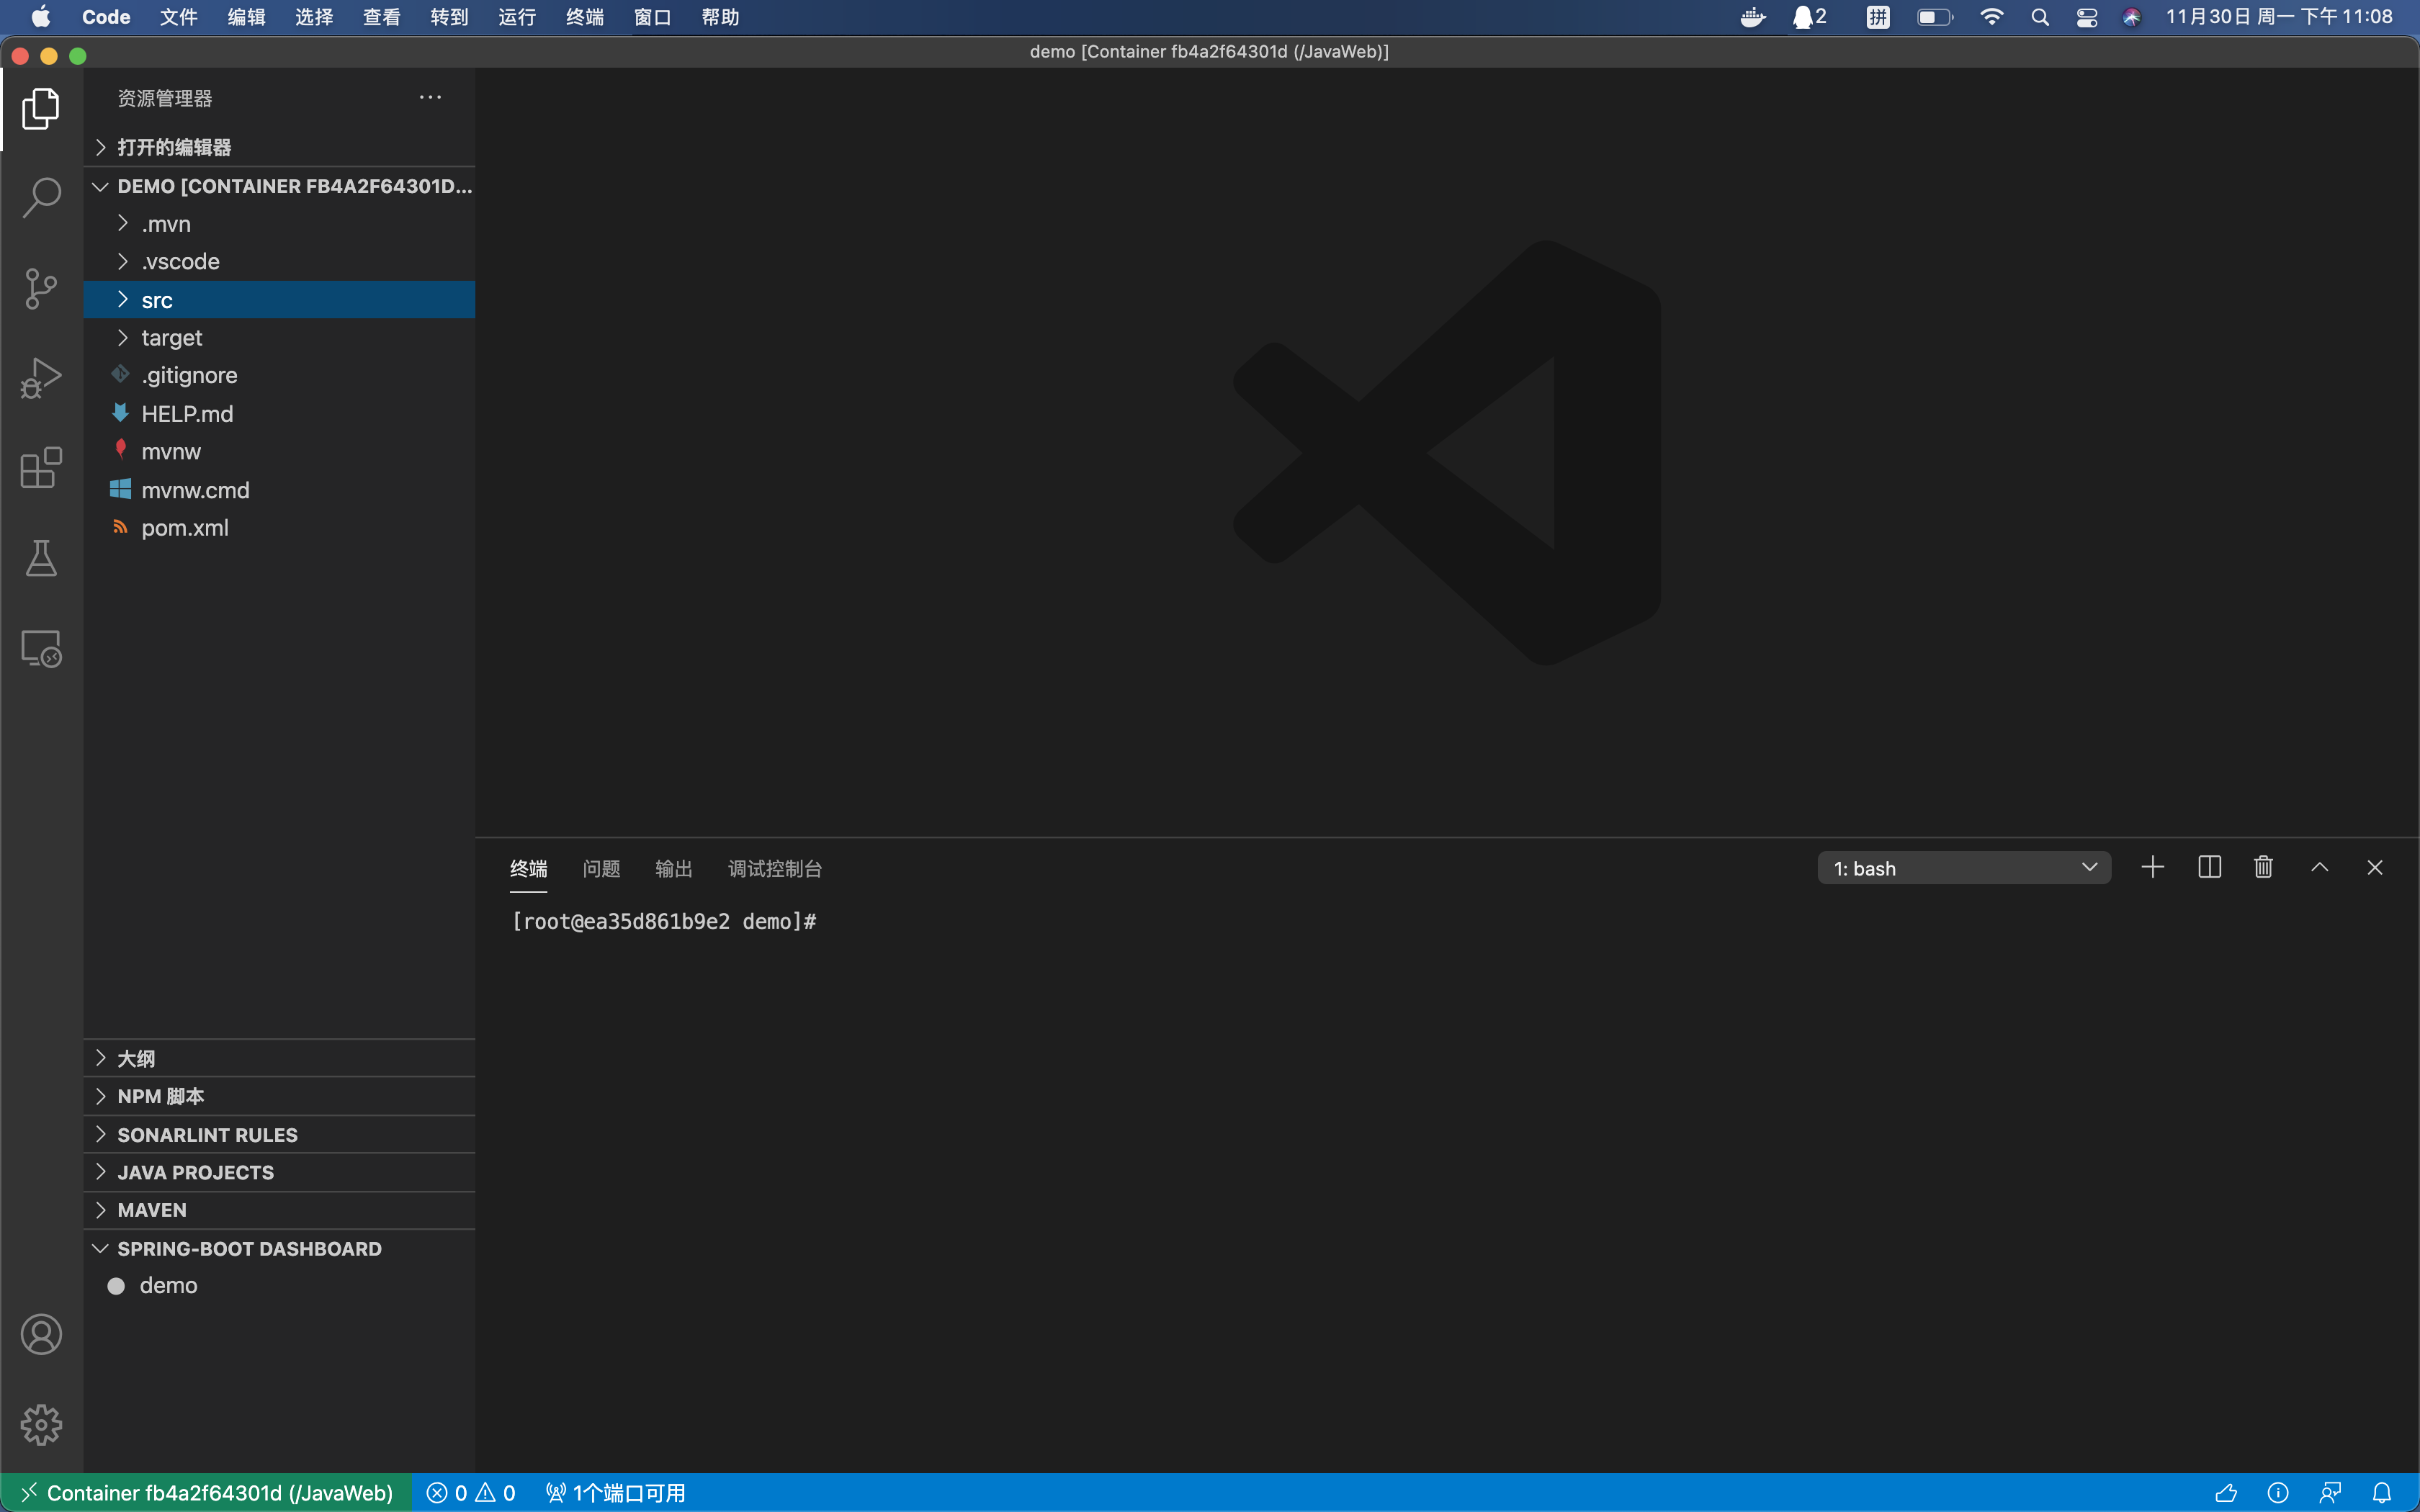Open macOS Control Center icon
Screen dimensions: 2420x1512
click(x=2087, y=17)
